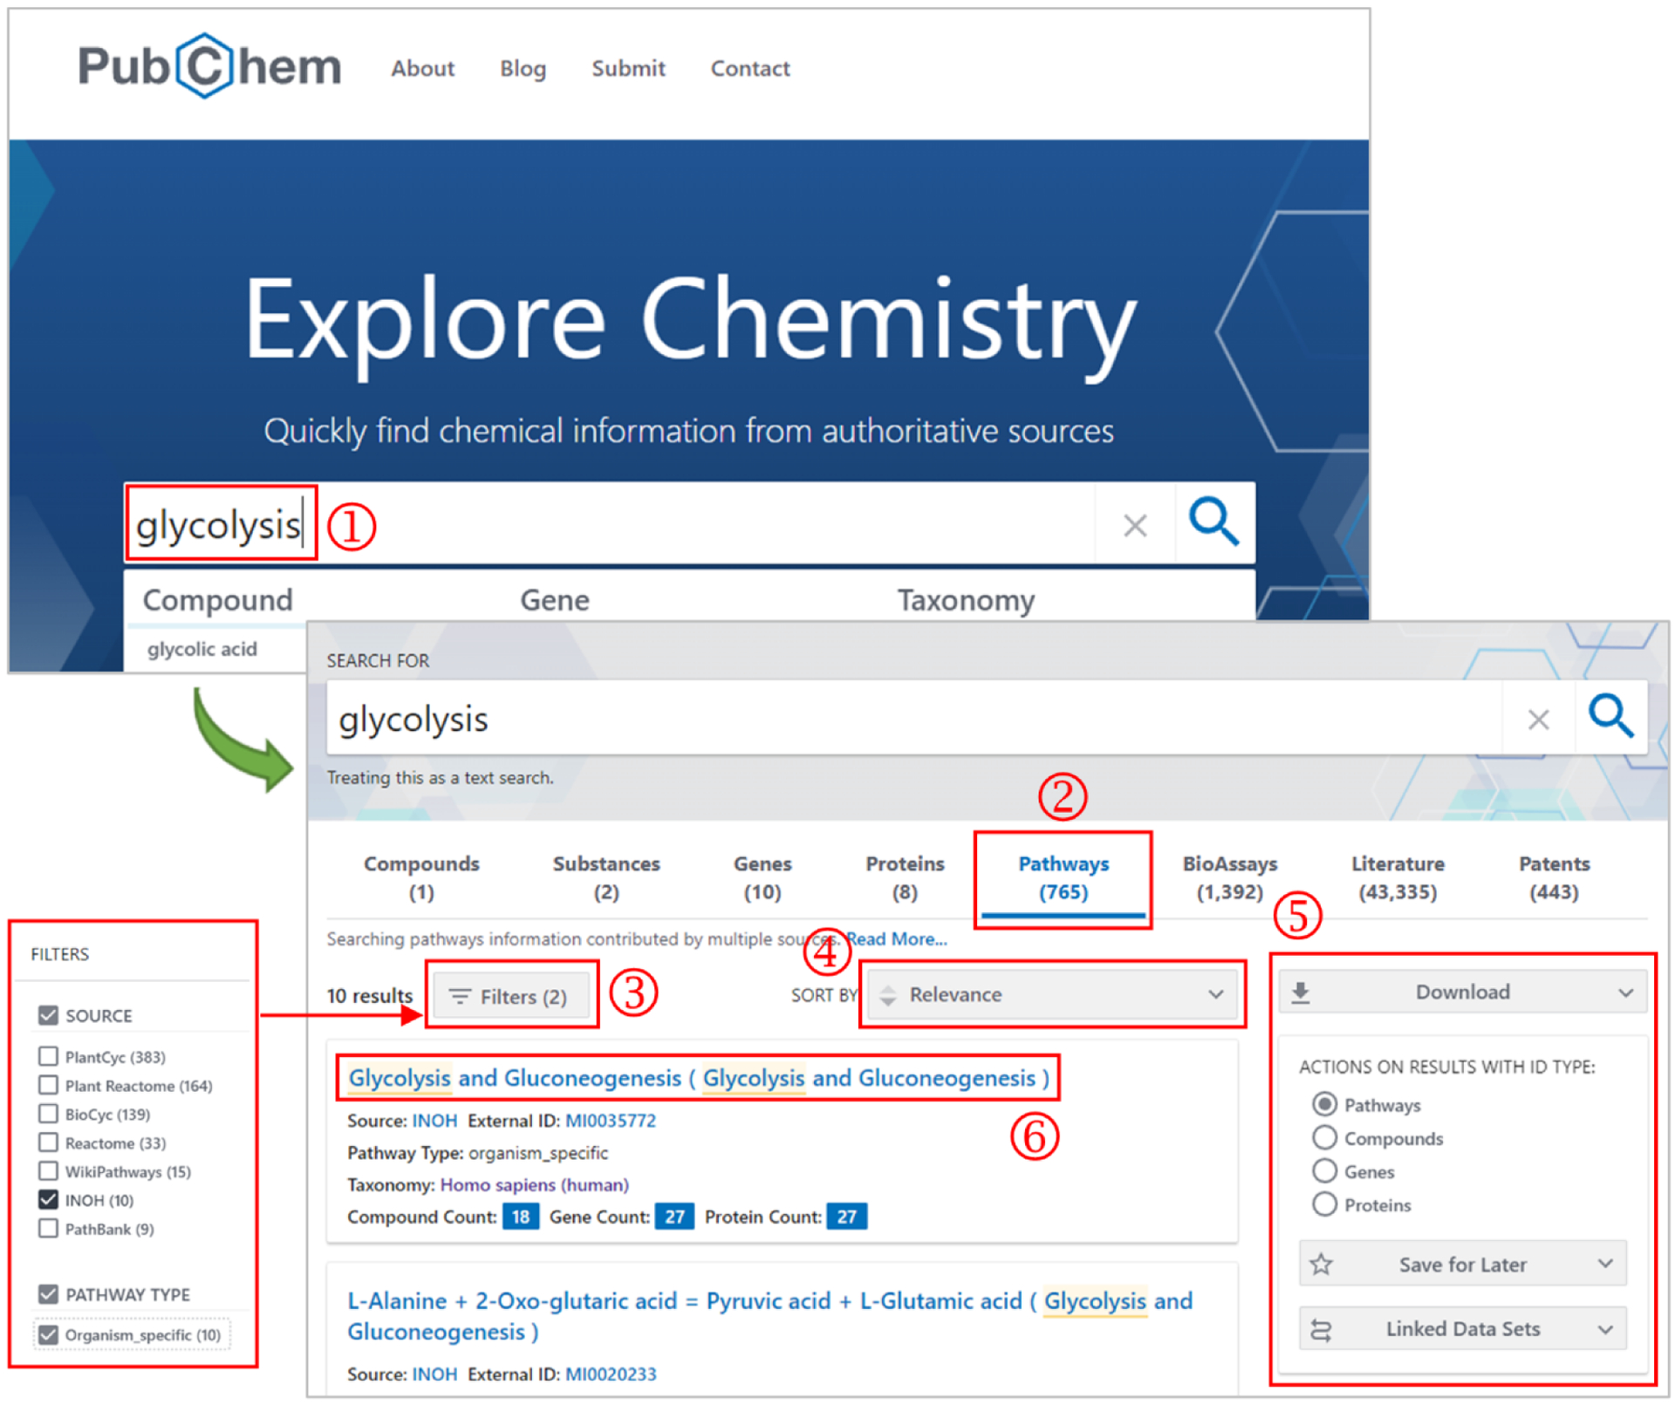Click the download arrow icon
Screen dimensions: 1675x1405
coord(1300,992)
